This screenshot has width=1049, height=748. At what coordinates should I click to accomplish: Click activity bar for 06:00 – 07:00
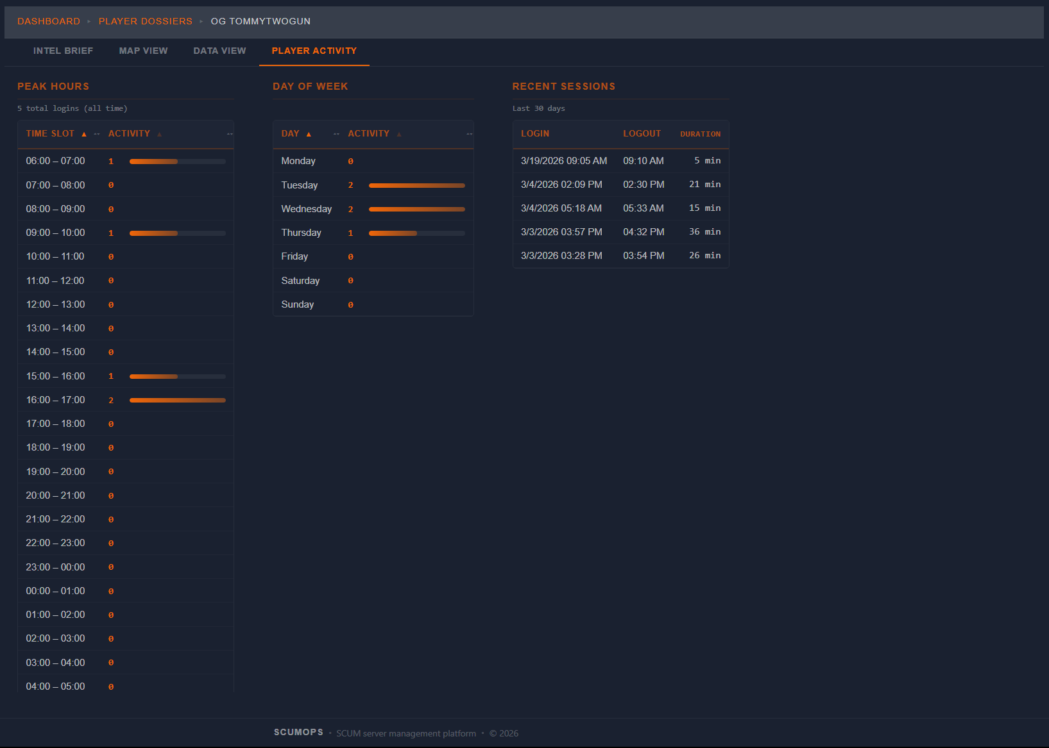178,162
